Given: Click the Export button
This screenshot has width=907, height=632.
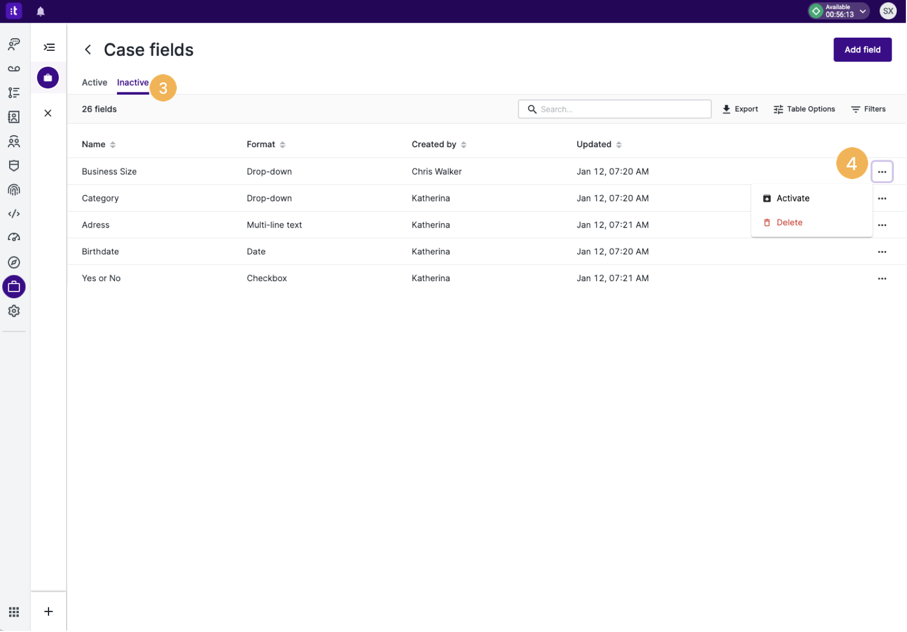Looking at the screenshot, I should (740, 109).
